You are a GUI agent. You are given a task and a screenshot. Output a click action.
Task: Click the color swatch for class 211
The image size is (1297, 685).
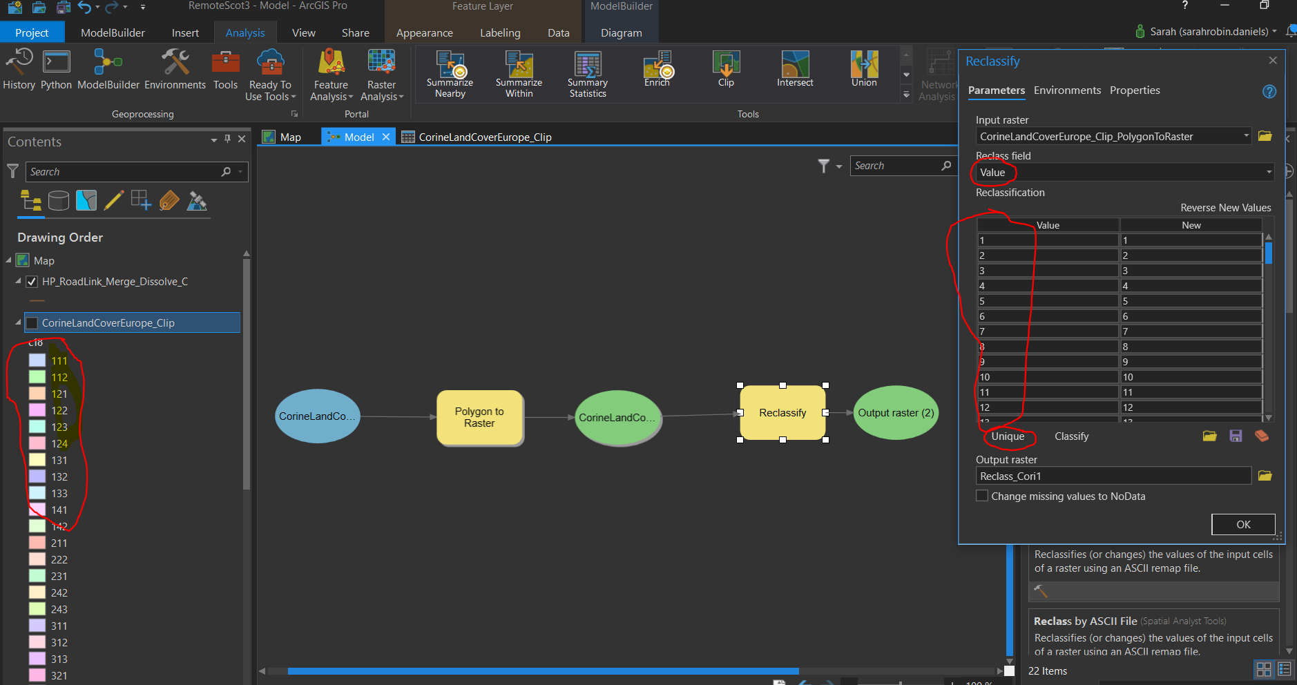pos(37,543)
